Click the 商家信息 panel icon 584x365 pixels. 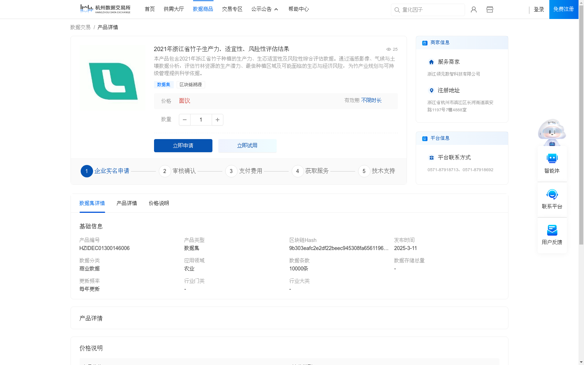[425, 43]
